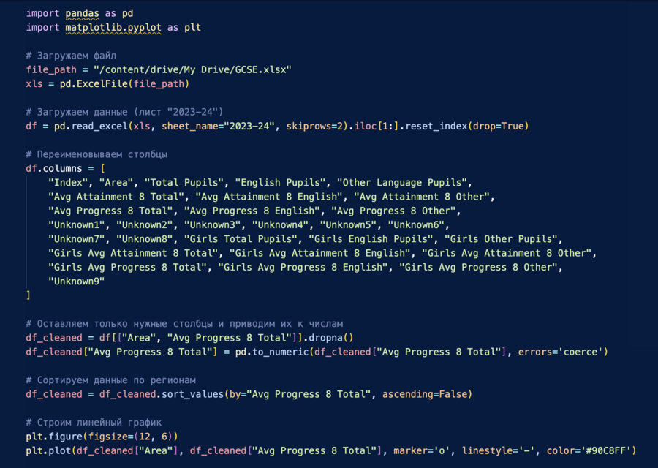
Task: Click the comment "# Загружаем файл"
Action: click(x=70, y=56)
